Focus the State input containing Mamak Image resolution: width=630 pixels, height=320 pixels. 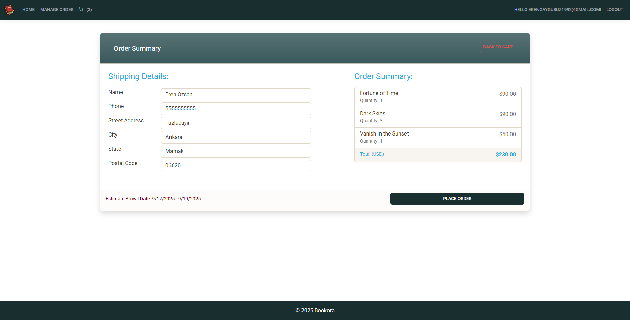(x=236, y=151)
